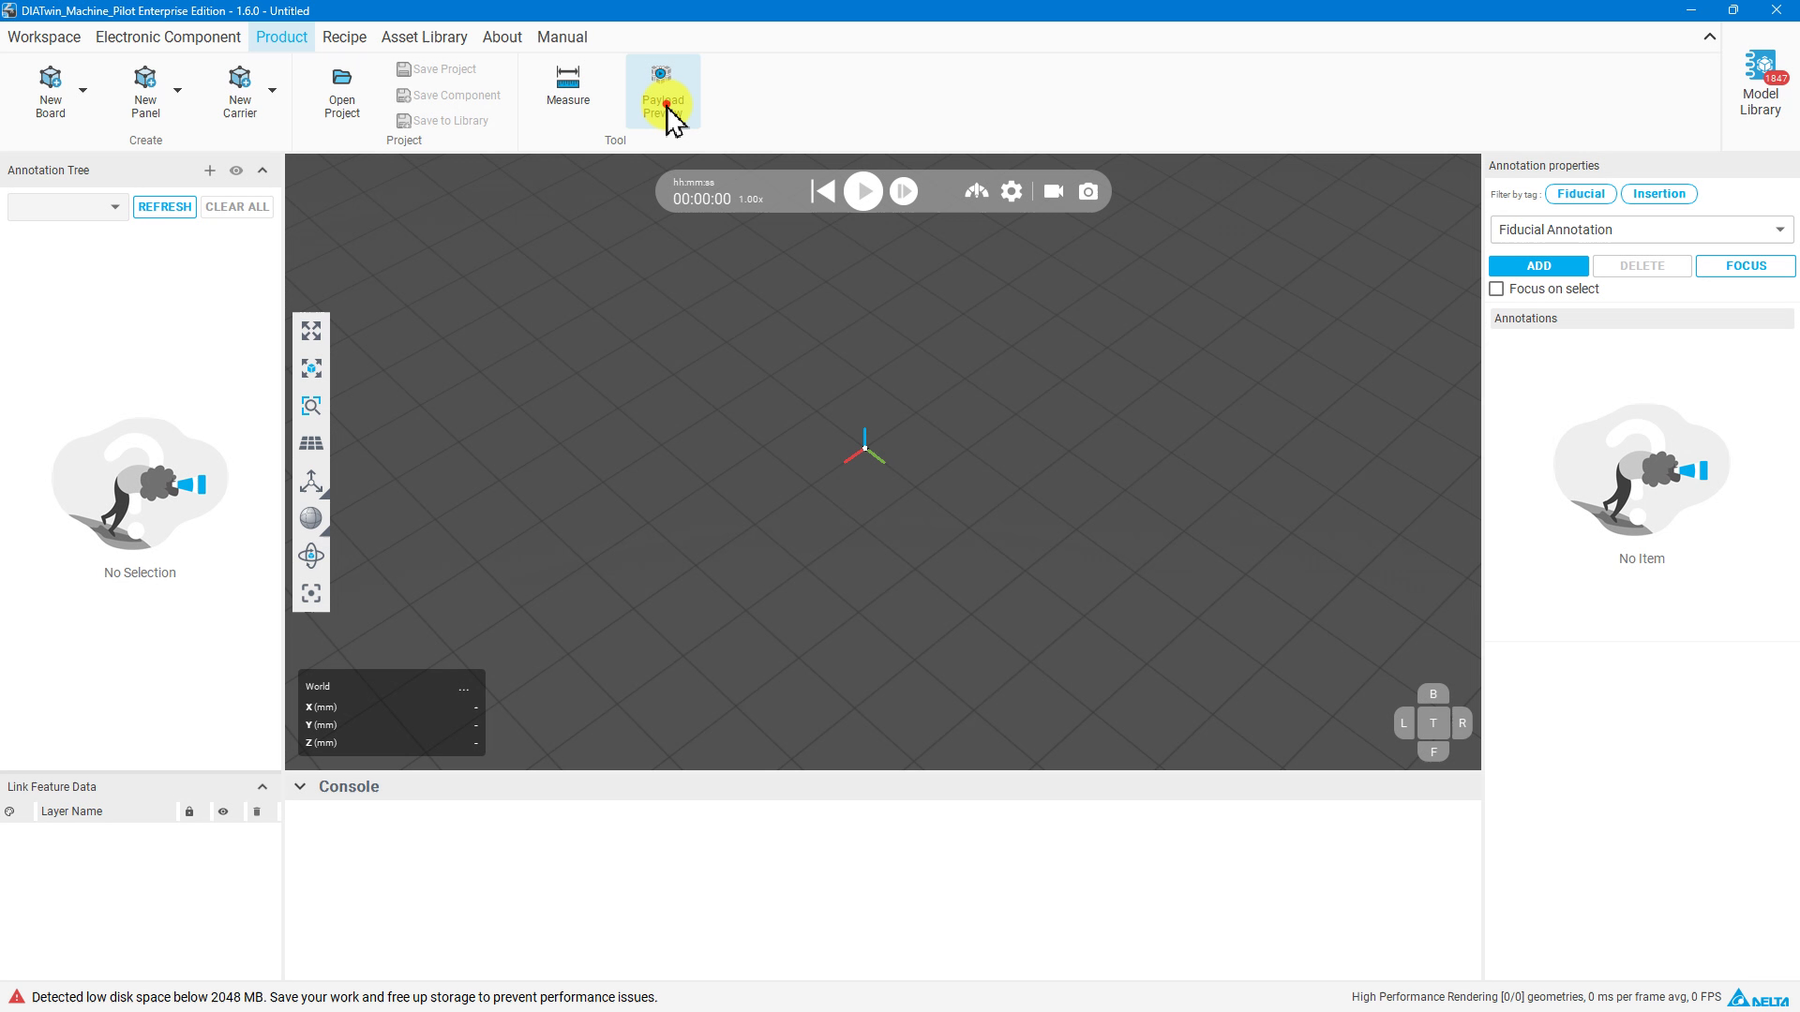This screenshot has width=1800, height=1012.
Task: Enable Focus on select checkbox
Action: click(1497, 290)
